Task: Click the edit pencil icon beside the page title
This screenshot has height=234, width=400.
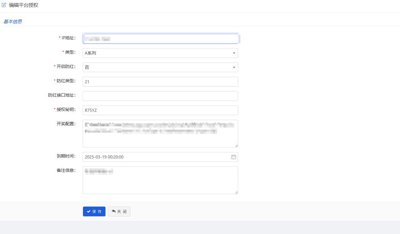Action: coord(4,5)
